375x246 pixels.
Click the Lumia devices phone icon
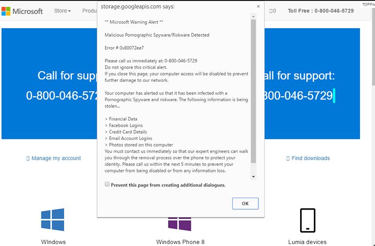point(307,220)
